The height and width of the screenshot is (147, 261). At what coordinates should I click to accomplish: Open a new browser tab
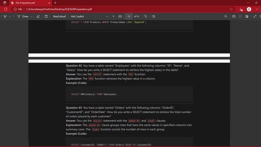click(55, 3)
